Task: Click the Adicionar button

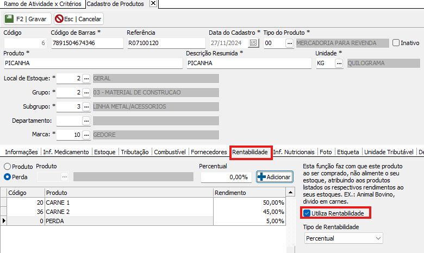Action: pos(275,177)
